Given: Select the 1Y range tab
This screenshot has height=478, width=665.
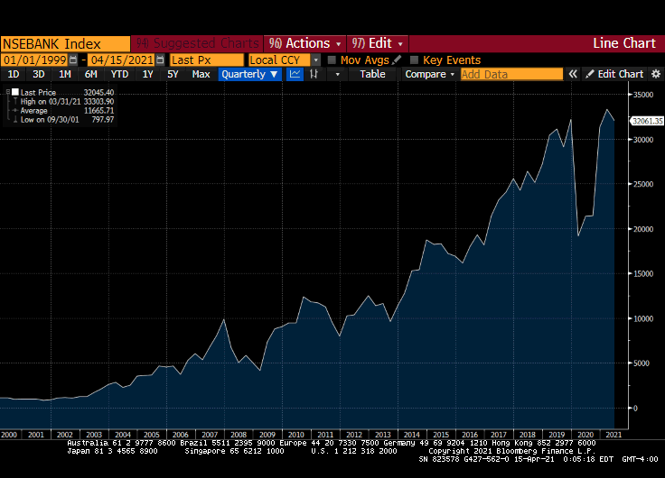Looking at the screenshot, I should click(x=147, y=74).
